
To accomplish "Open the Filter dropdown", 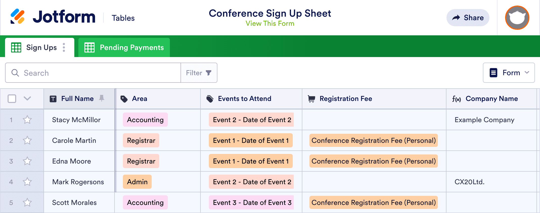I will [x=199, y=73].
